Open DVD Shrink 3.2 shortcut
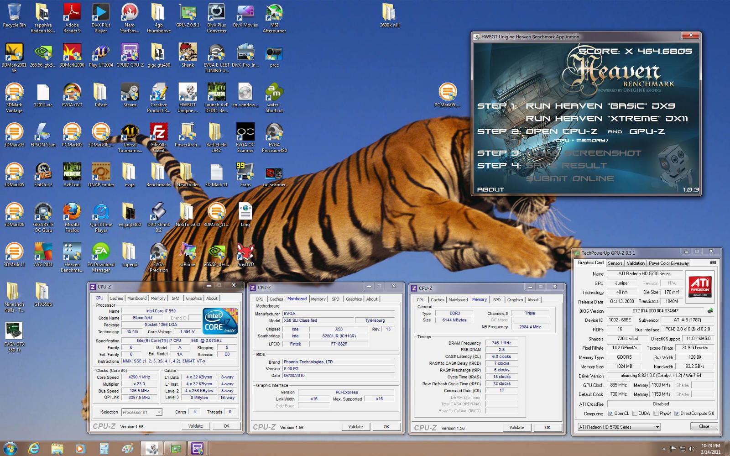This screenshot has height=456, width=730. tap(159, 217)
